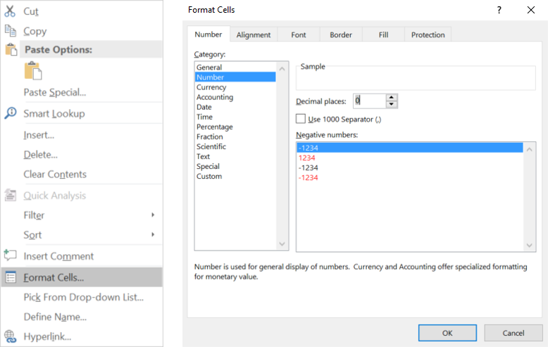This screenshot has width=548, height=347.
Task: Close the Format Cells dialog
Action: pyautogui.click(x=530, y=10)
